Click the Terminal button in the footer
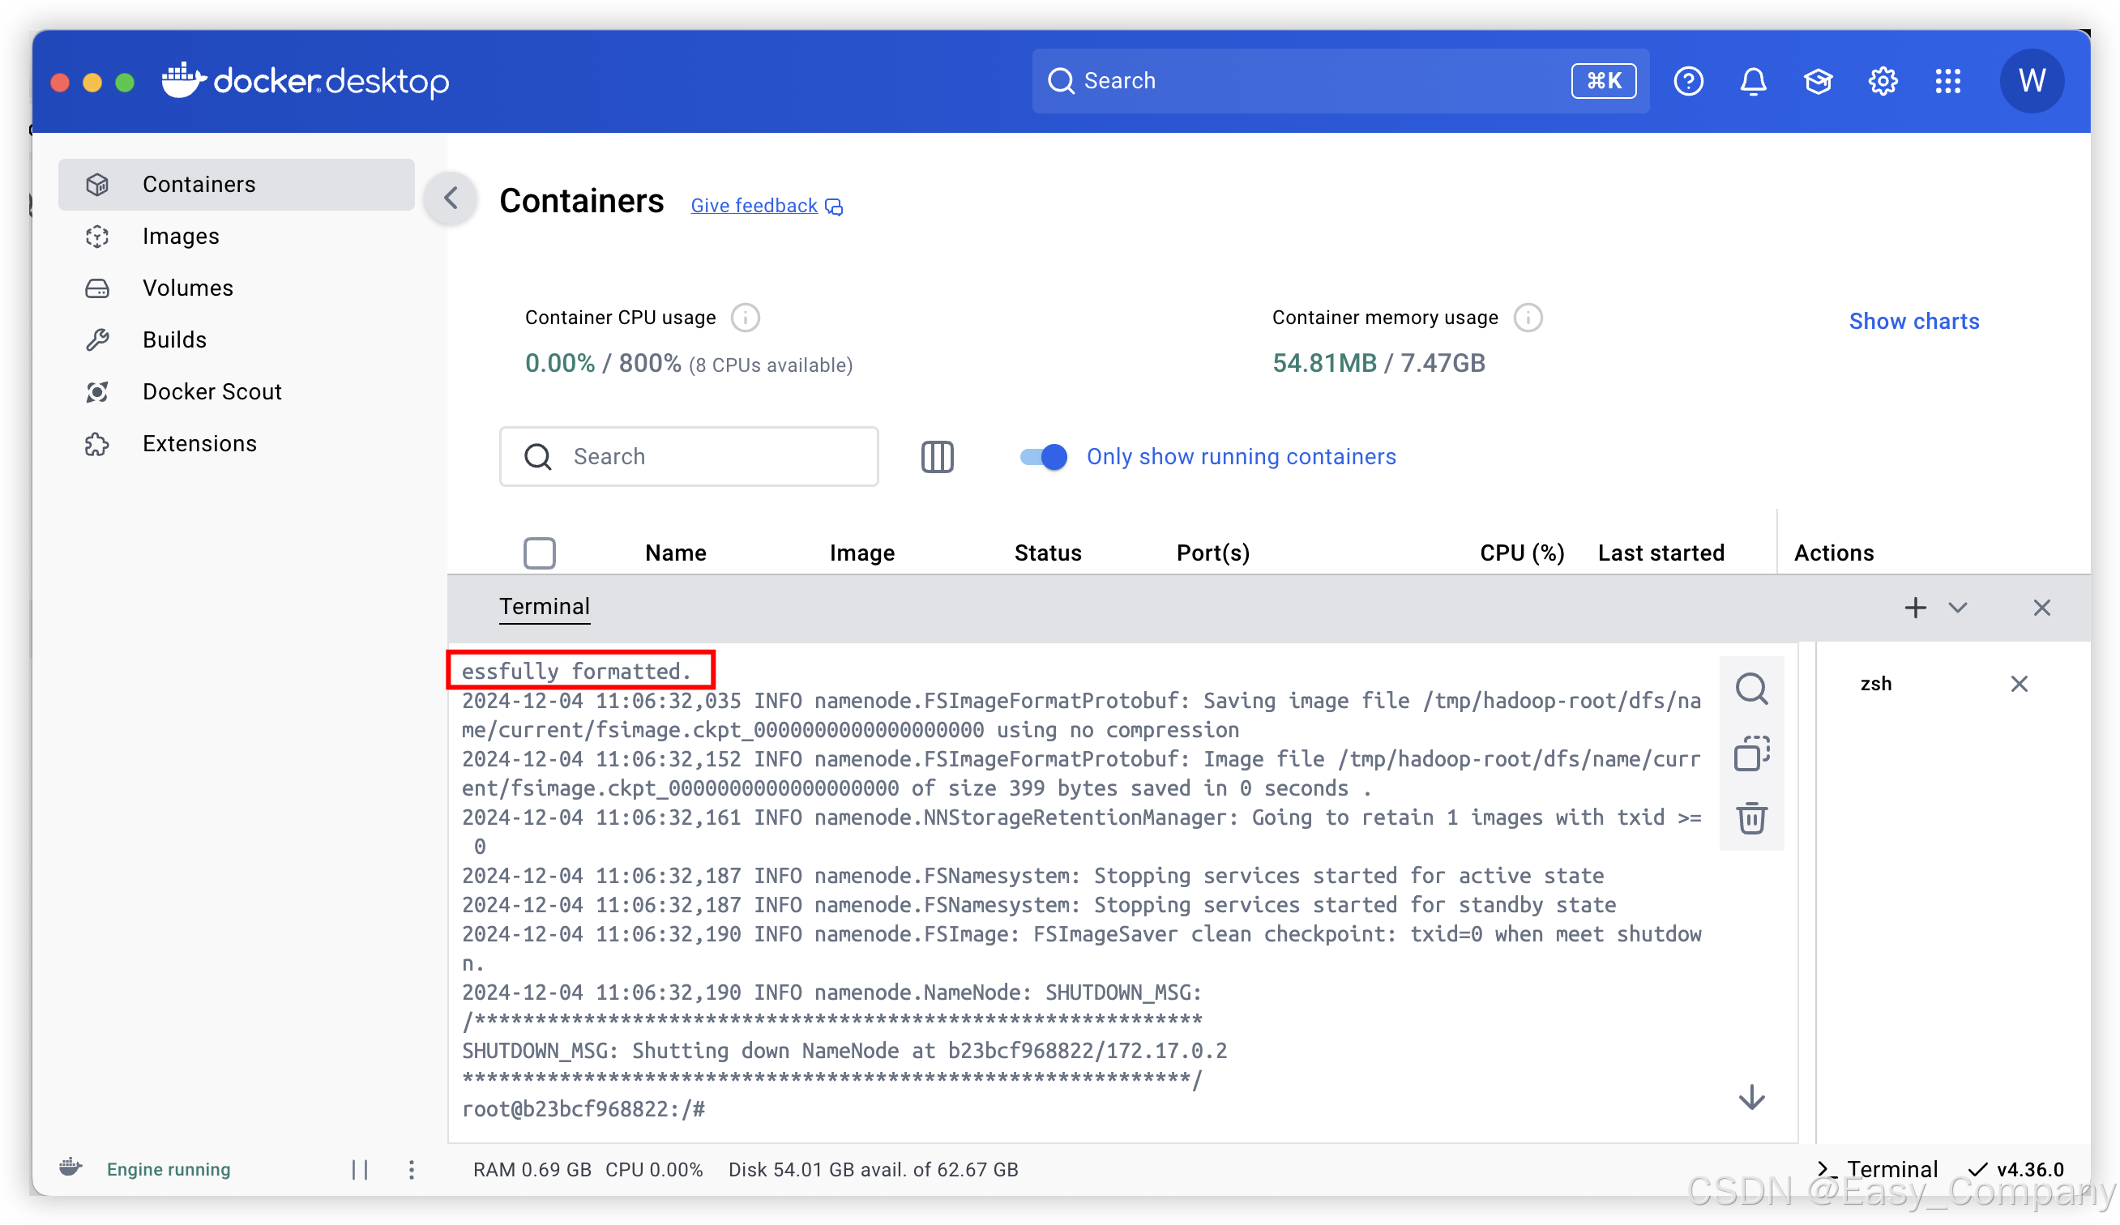 click(x=1877, y=1168)
